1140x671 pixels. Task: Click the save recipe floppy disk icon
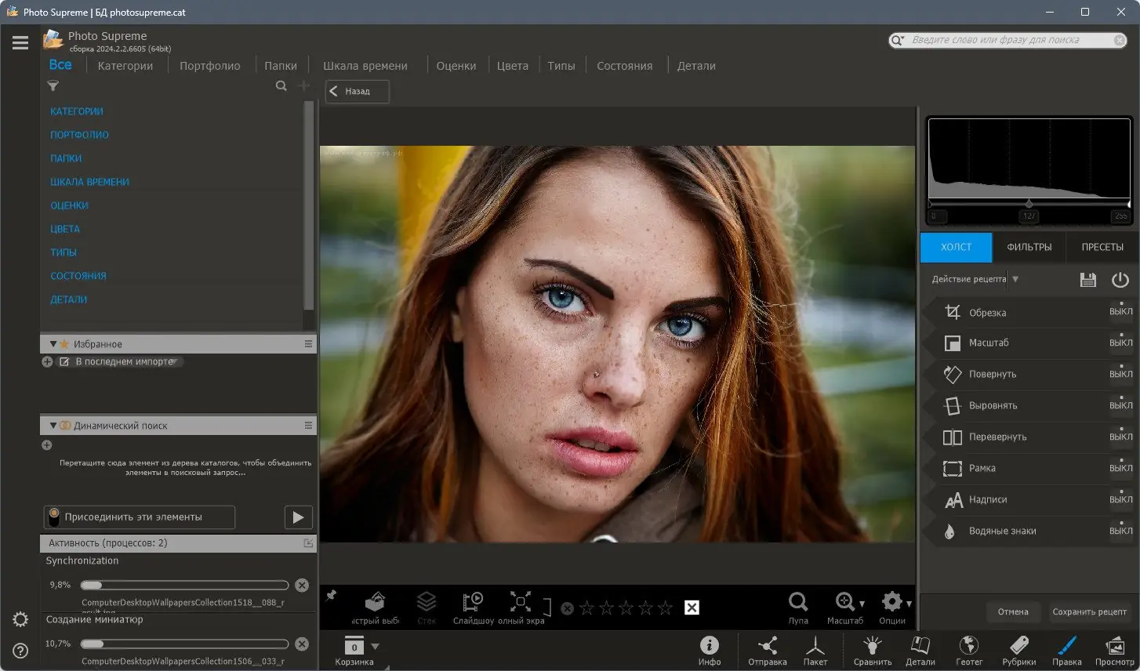point(1087,280)
